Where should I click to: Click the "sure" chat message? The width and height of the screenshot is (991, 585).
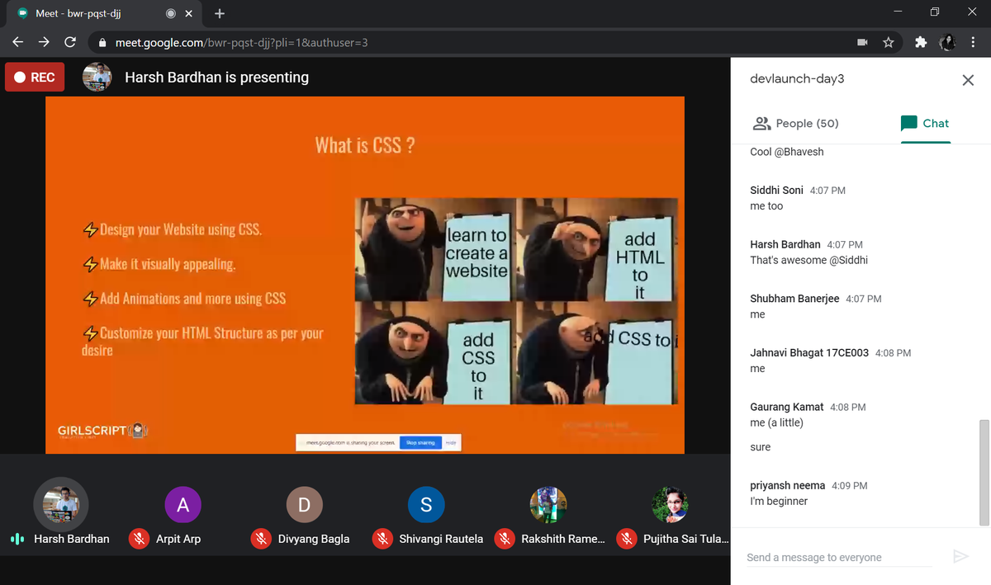coord(761,447)
